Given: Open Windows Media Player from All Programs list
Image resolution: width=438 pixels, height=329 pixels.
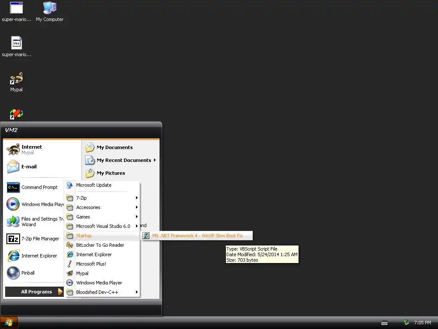Looking at the screenshot, I should pos(102,283).
